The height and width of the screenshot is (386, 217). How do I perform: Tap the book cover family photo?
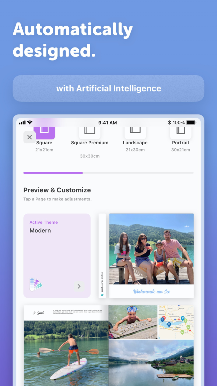pyautogui.click(x=152, y=249)
